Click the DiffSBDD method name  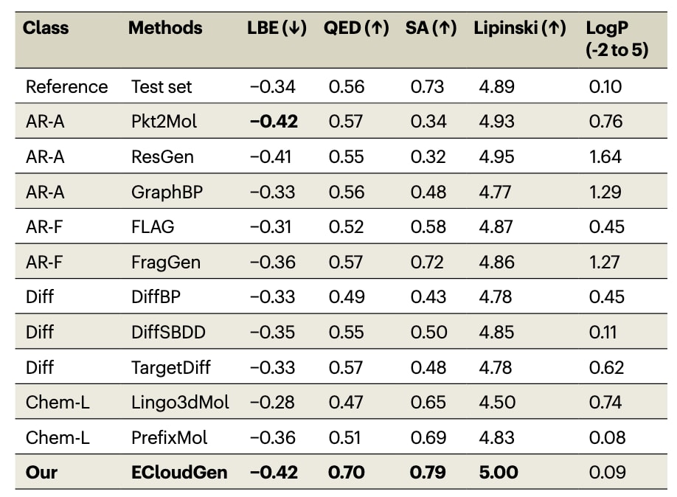point(168,332)
